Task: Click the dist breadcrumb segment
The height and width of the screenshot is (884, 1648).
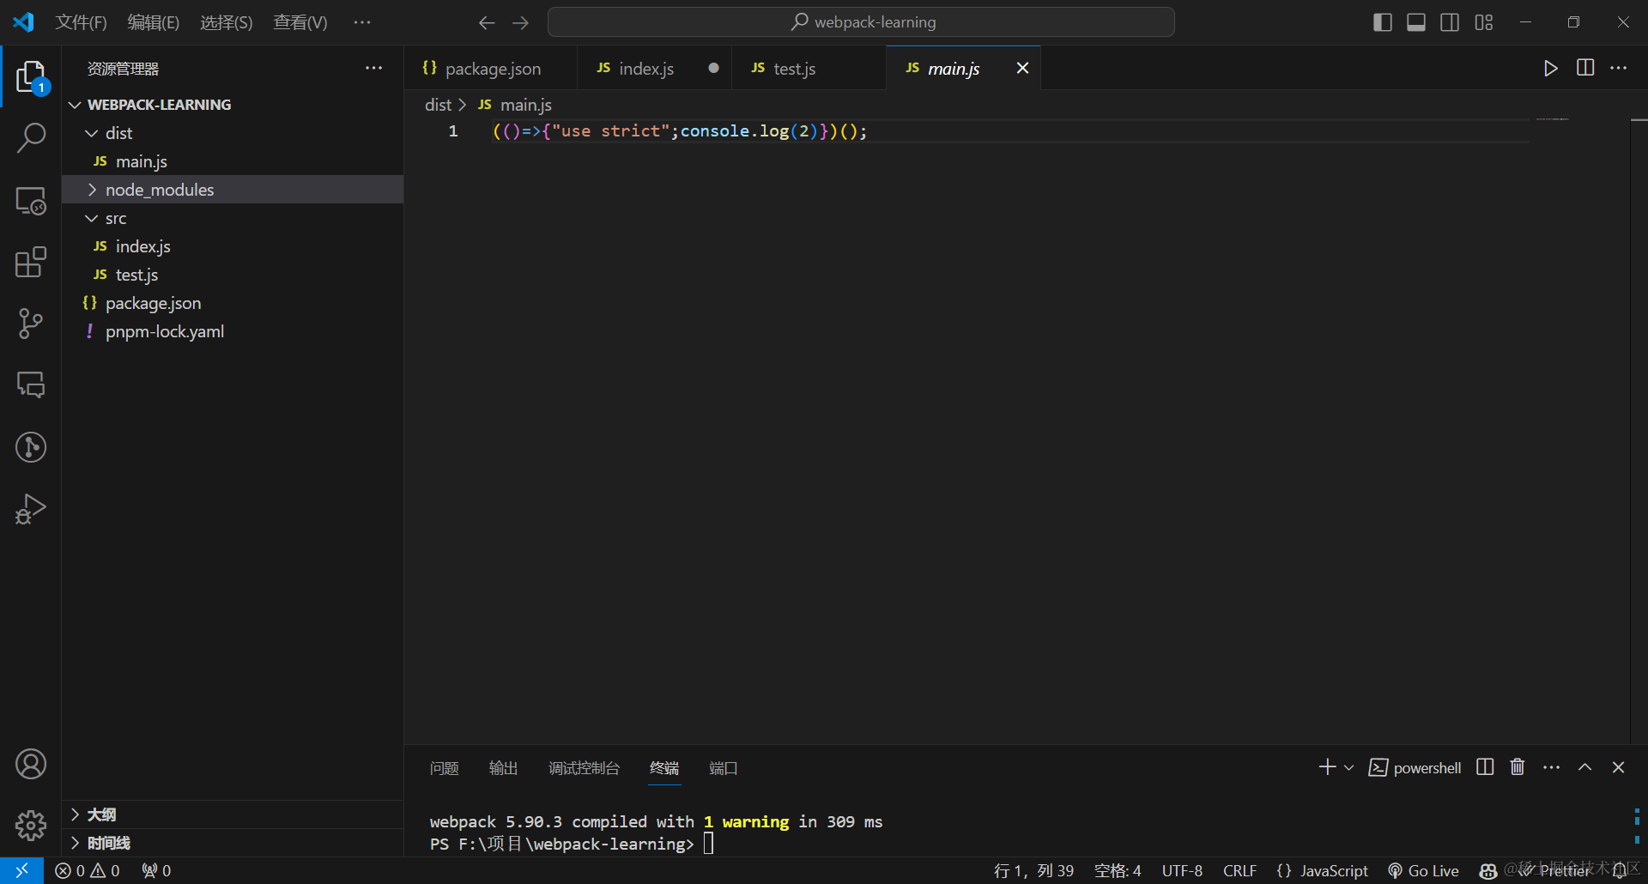Action: click(438, 105)
